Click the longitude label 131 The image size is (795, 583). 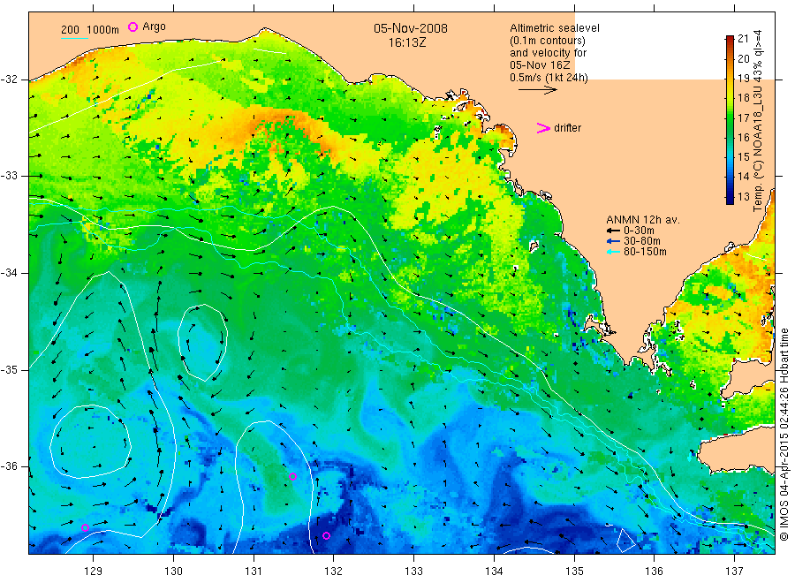254,572
